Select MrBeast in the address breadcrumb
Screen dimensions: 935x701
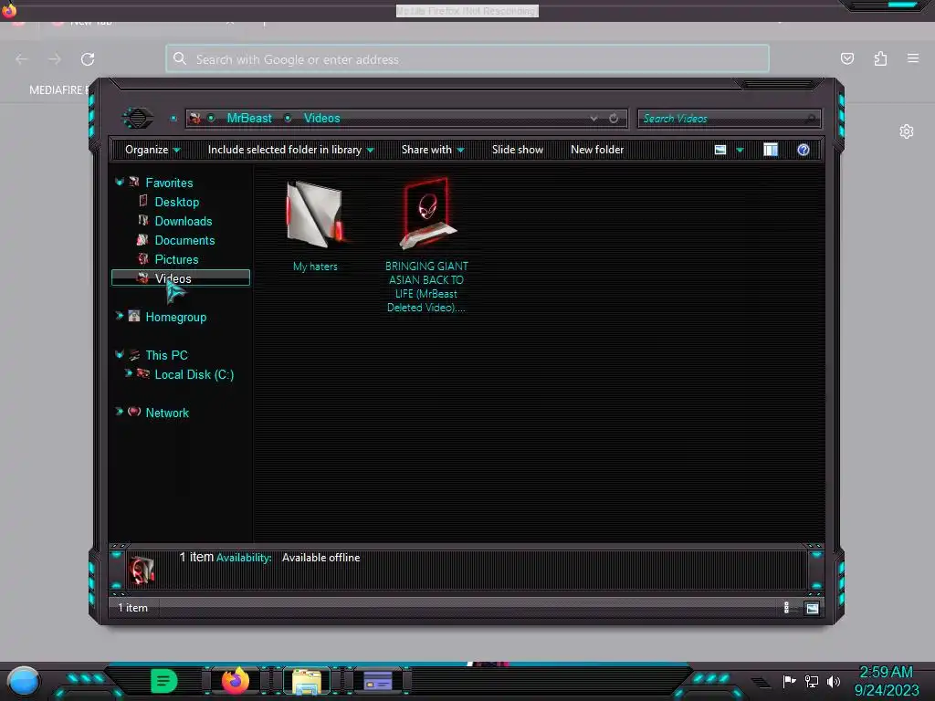click(249, 118)
